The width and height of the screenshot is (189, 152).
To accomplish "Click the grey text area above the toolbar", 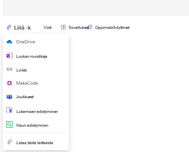I will tap(96, 8).
